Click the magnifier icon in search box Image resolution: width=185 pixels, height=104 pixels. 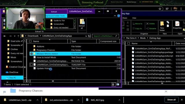point(116,36)
